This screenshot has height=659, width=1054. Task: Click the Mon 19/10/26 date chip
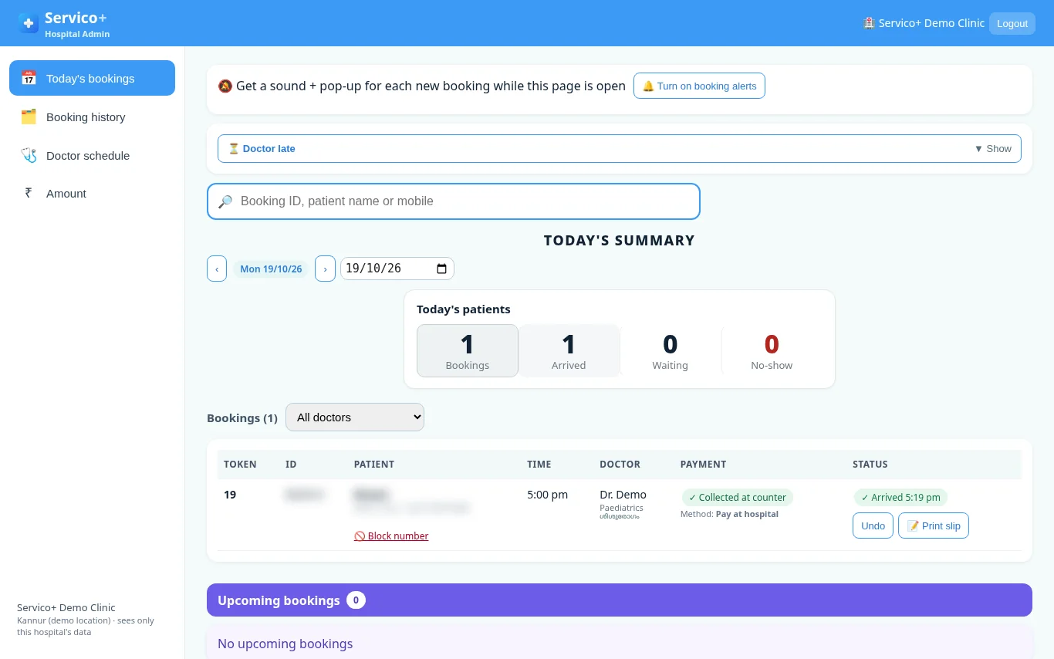click(271, 269)
